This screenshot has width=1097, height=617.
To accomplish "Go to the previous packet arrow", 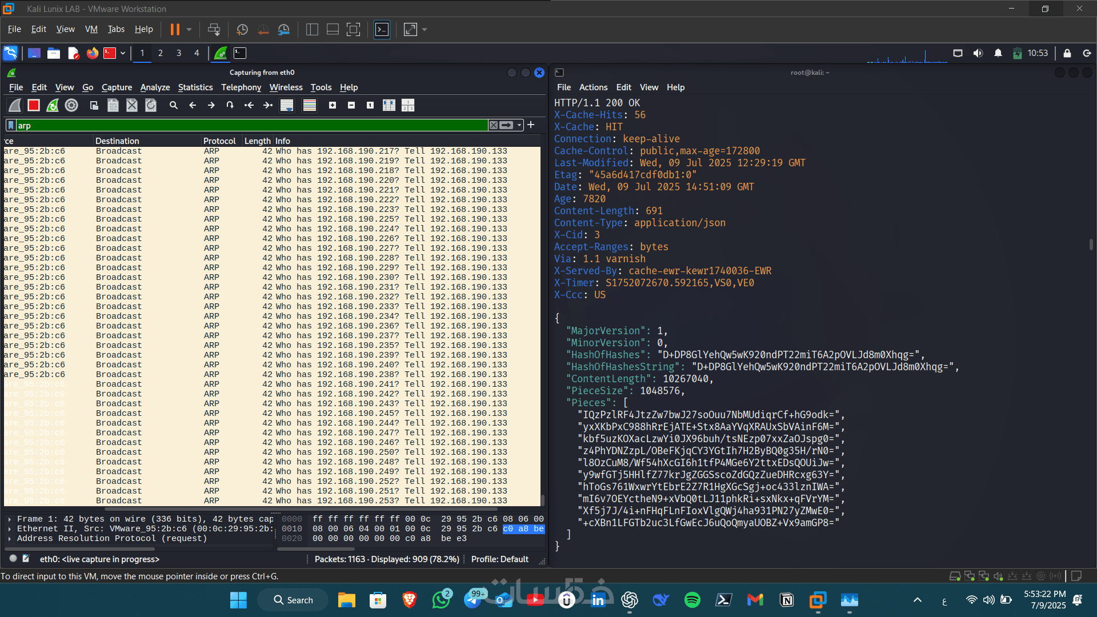I will [x=193, y=105].
